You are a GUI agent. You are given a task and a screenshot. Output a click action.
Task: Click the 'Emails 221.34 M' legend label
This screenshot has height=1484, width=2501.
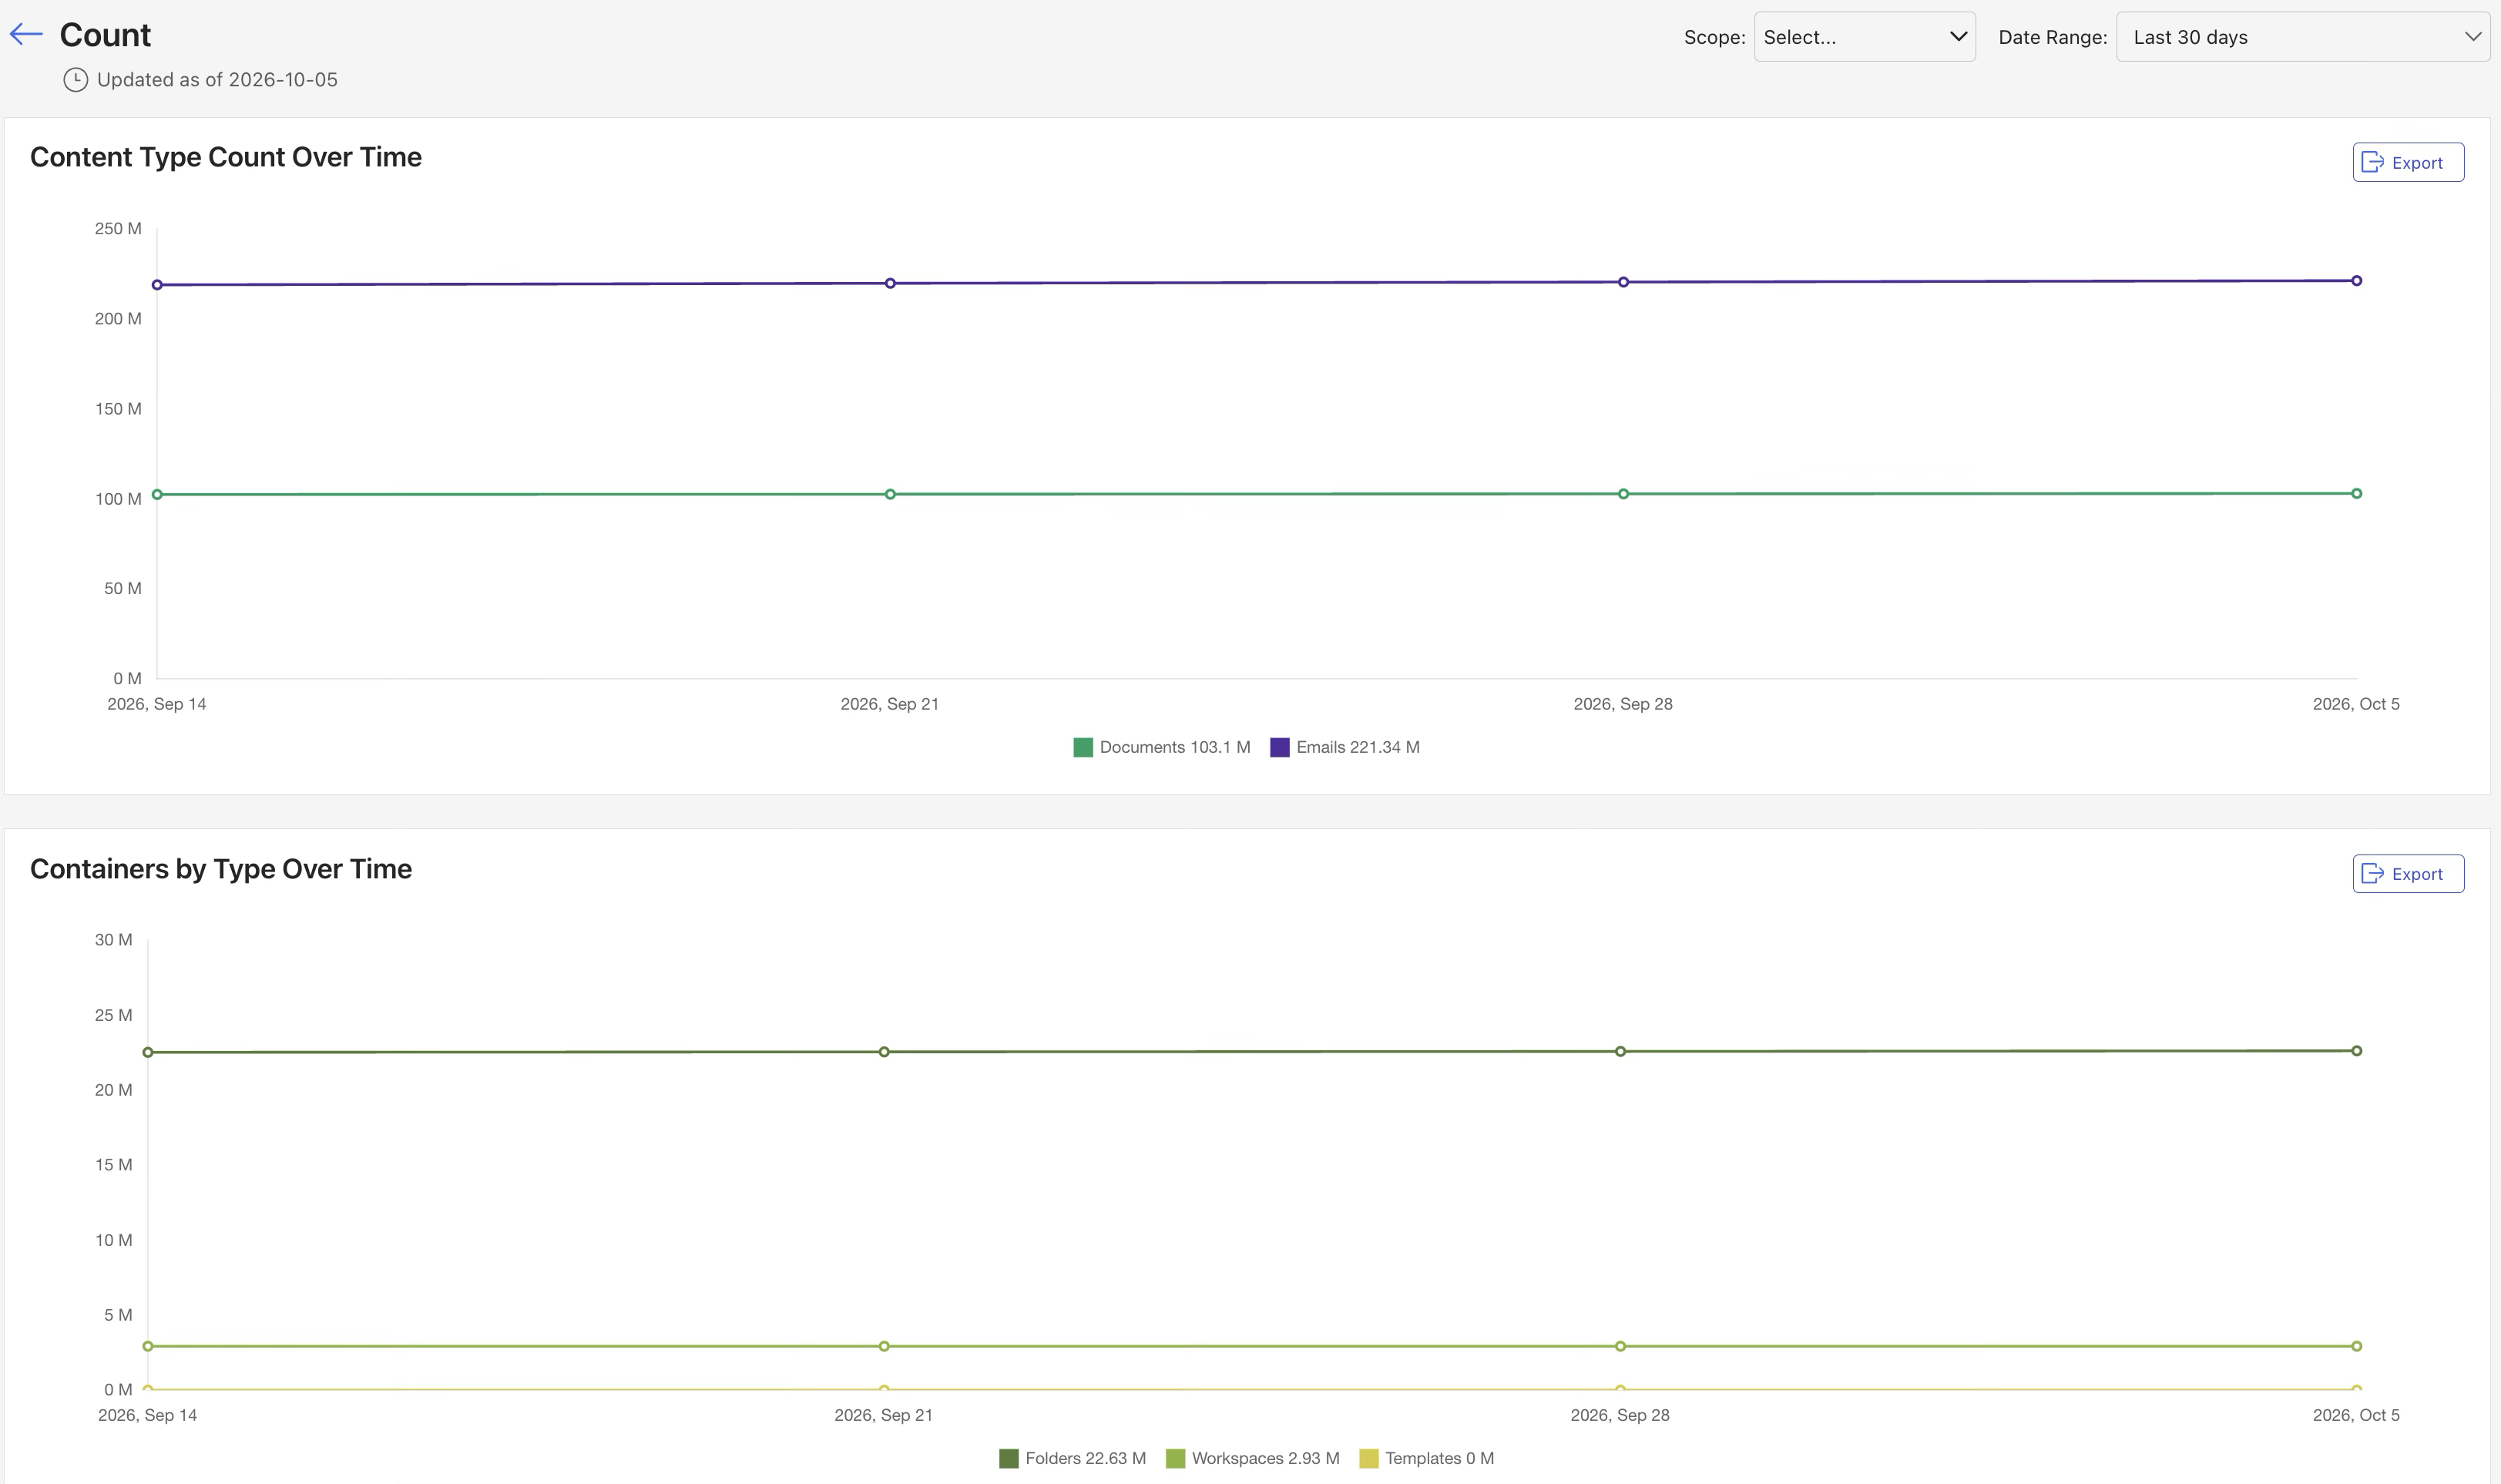(1357, 747)
